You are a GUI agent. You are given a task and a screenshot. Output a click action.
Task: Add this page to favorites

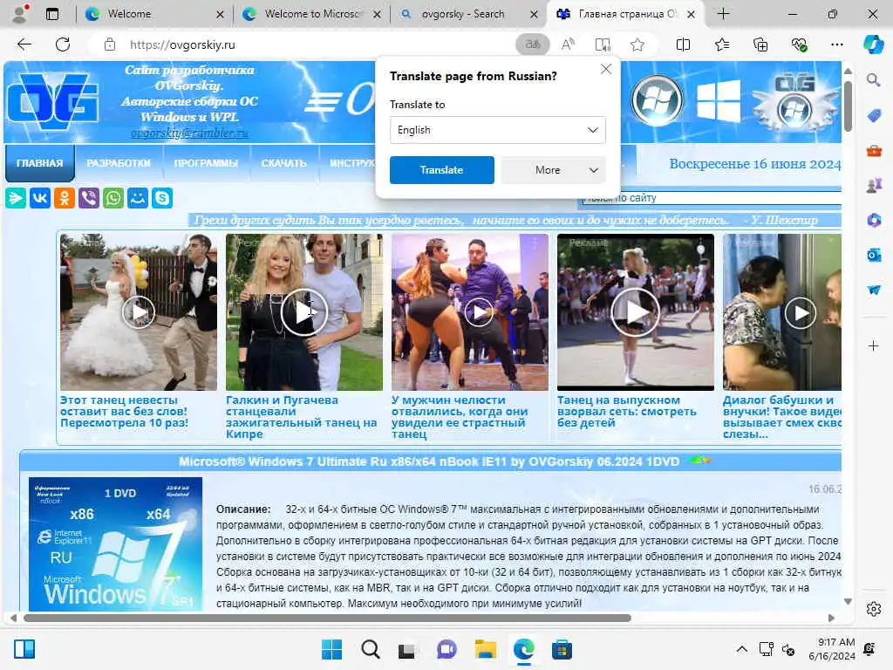pos(637,44)
